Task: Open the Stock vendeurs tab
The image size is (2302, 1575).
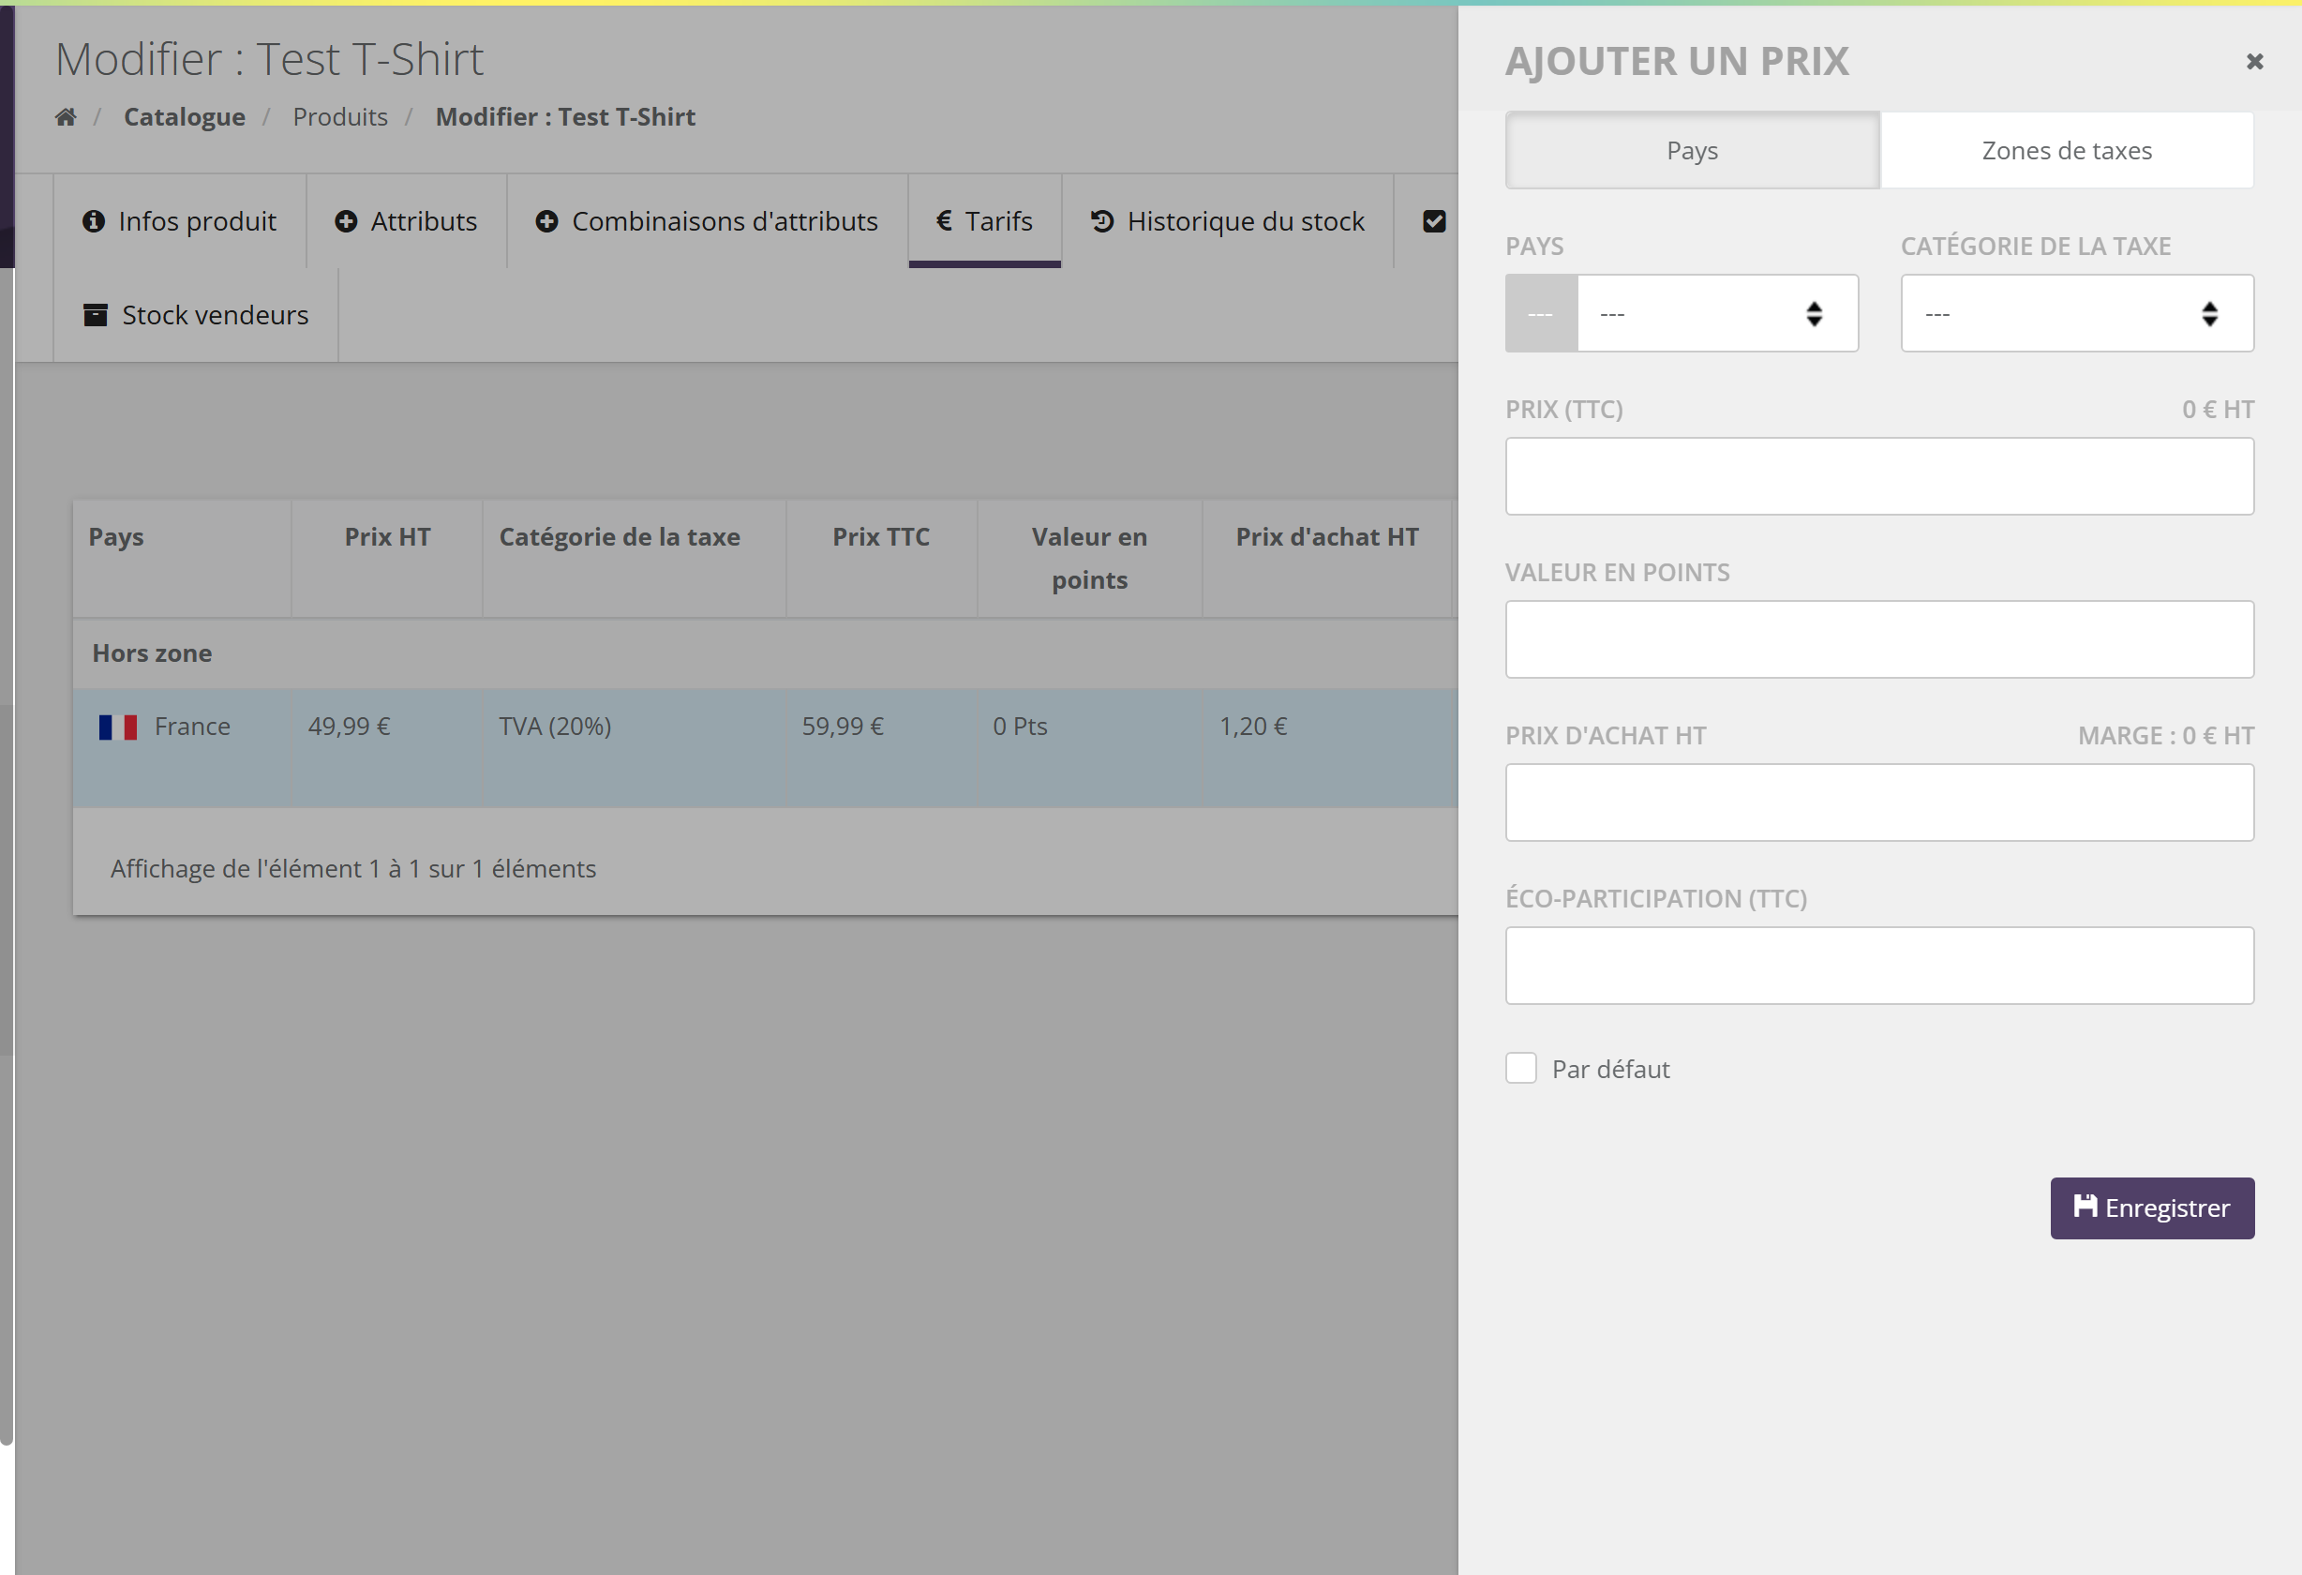Action: click(x=195, y=315)
